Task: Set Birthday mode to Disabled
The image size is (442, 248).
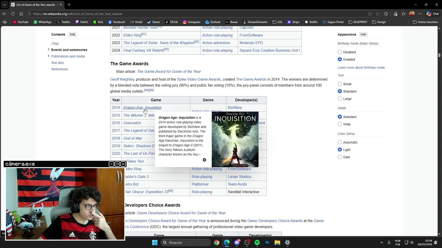Action: (340, 52)
